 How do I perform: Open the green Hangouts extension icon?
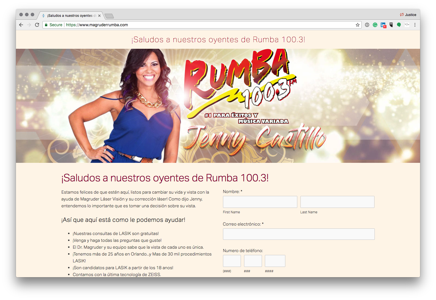point(399,25)
